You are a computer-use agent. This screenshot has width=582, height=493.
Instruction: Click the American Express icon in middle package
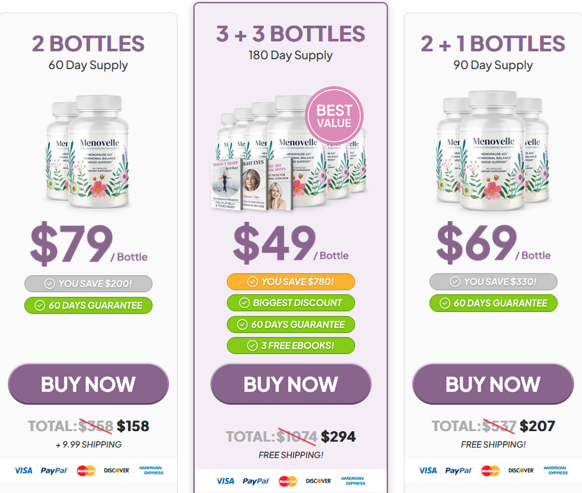(353, 480)
